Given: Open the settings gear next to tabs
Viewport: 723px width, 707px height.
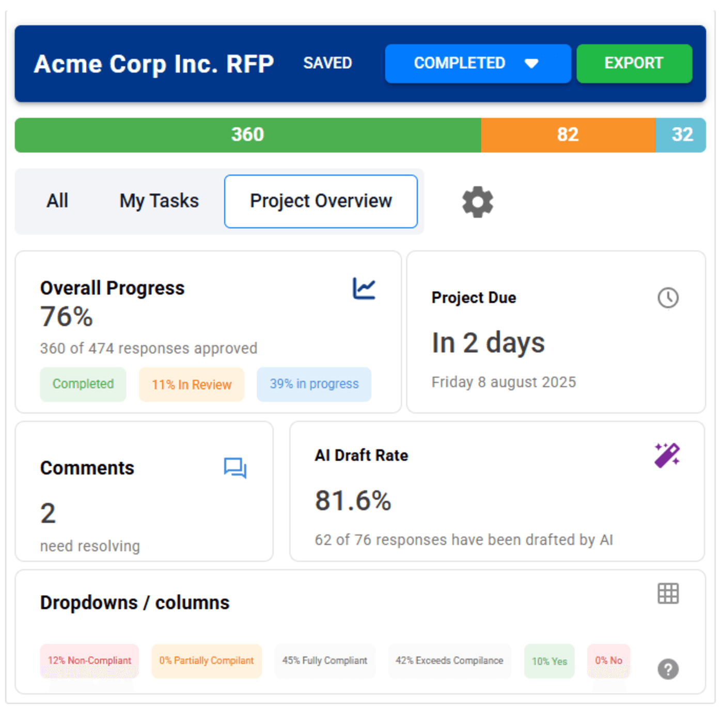Looking at the screenshot, I should point(477,201).
